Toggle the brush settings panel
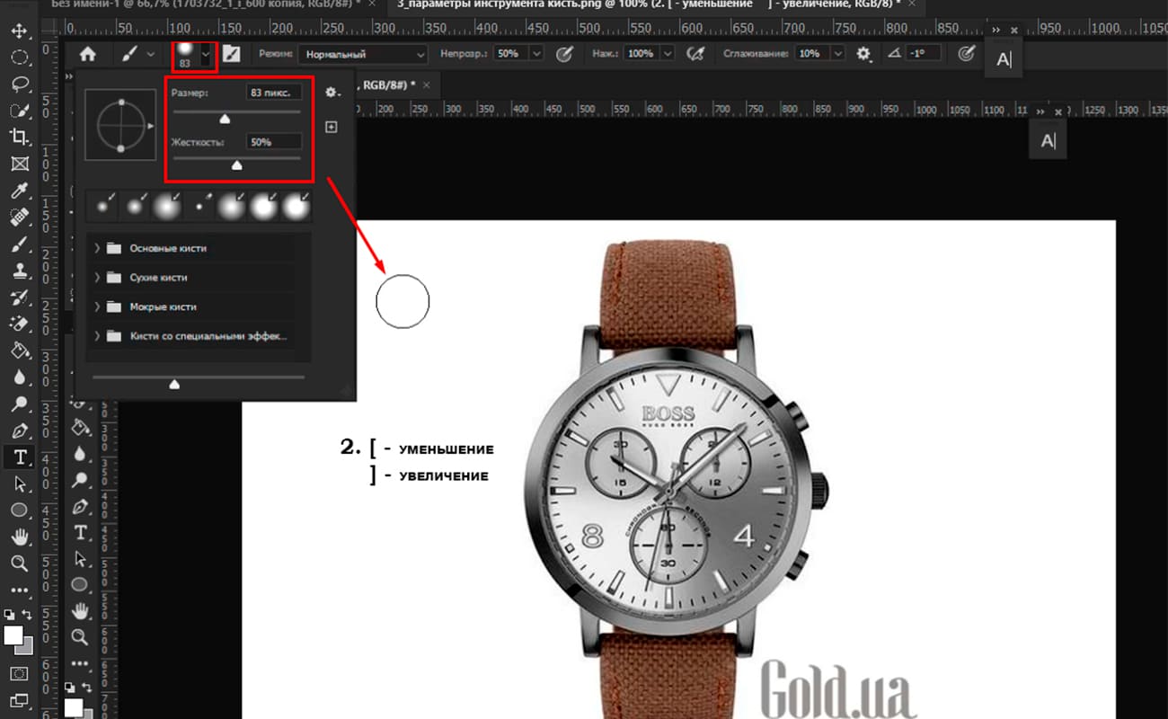The width and height of the screenshot is (1168, 719). 232,54
